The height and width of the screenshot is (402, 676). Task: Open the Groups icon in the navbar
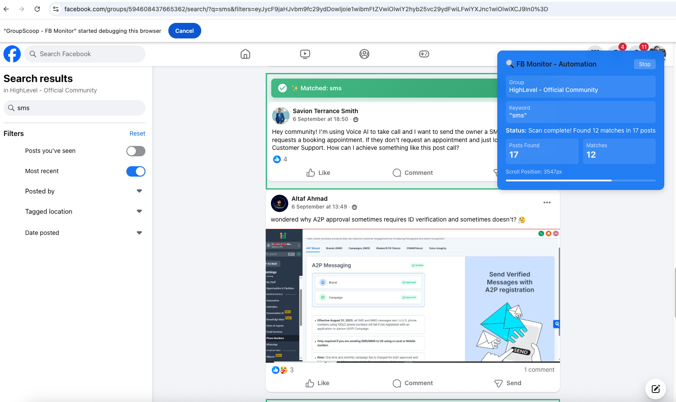coord(364,54)
